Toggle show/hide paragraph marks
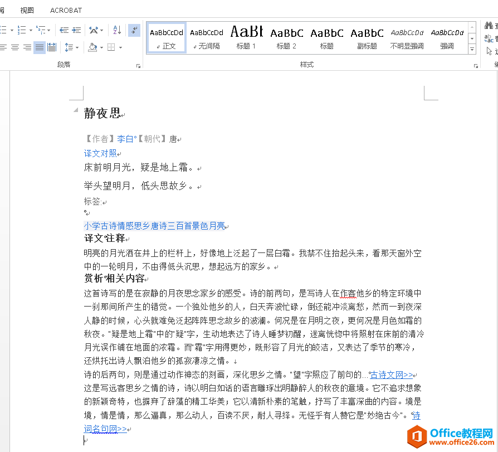The image size is (498, 452). click(134, 30)
